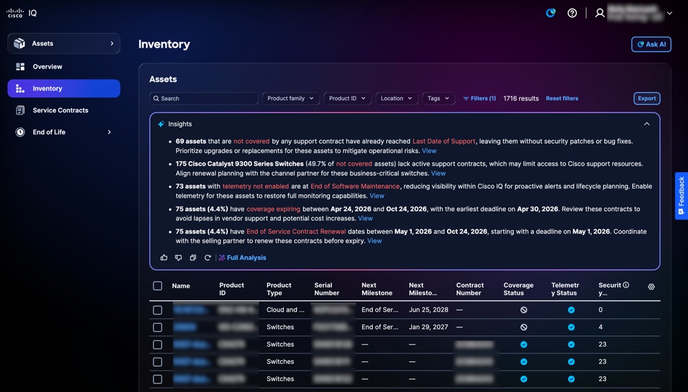This screenshot has width=688, height=392.
Task: Click the End of Life clock icon
Action: coord(20,132)
